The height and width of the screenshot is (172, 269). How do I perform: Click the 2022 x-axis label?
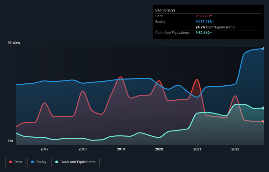click(x=235, y=149)
